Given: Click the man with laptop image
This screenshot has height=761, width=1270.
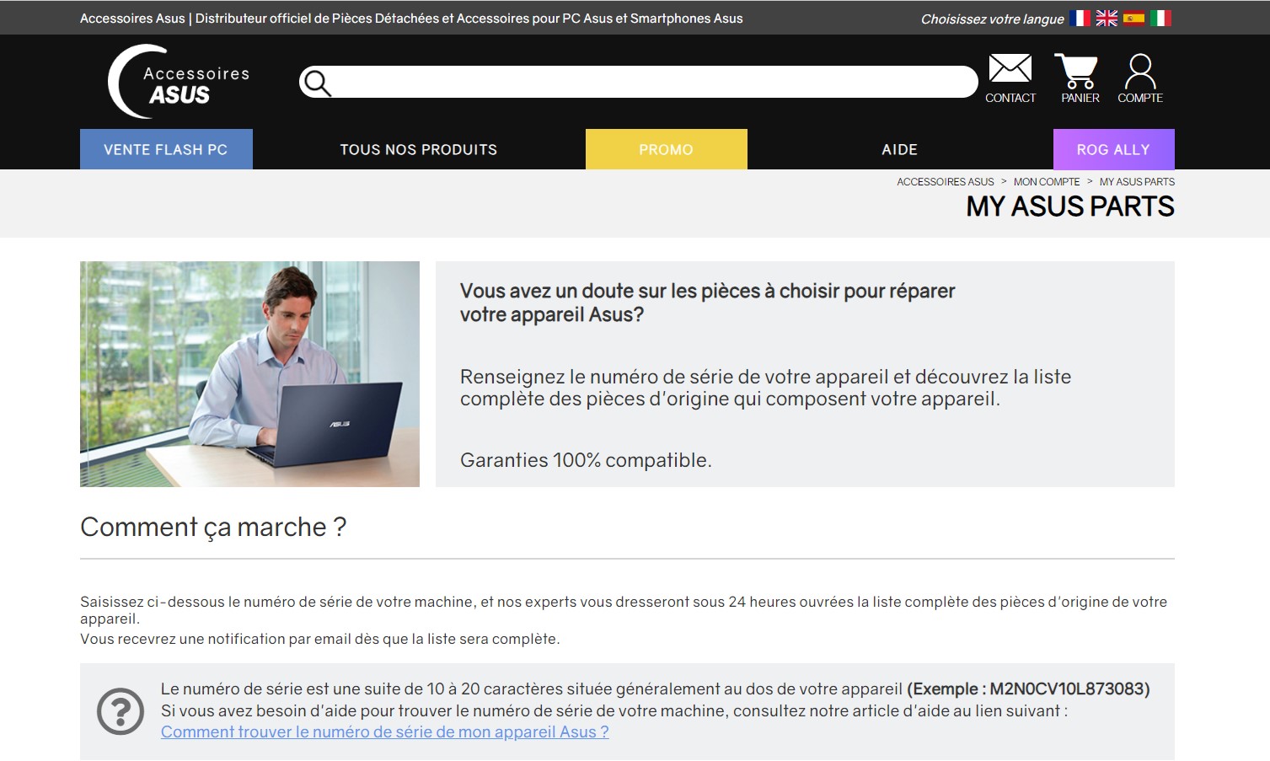Looking at the screenshot, I should [x=249, y=374].
